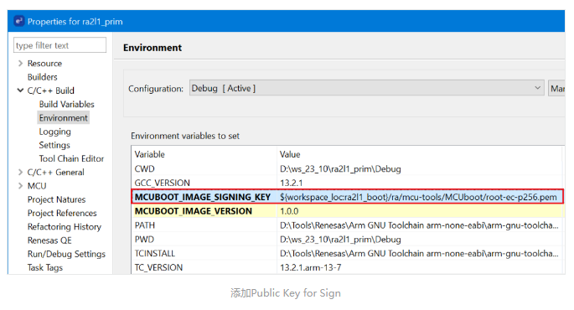Click the Properties for ra2l1_prim title

pos(75,22)
